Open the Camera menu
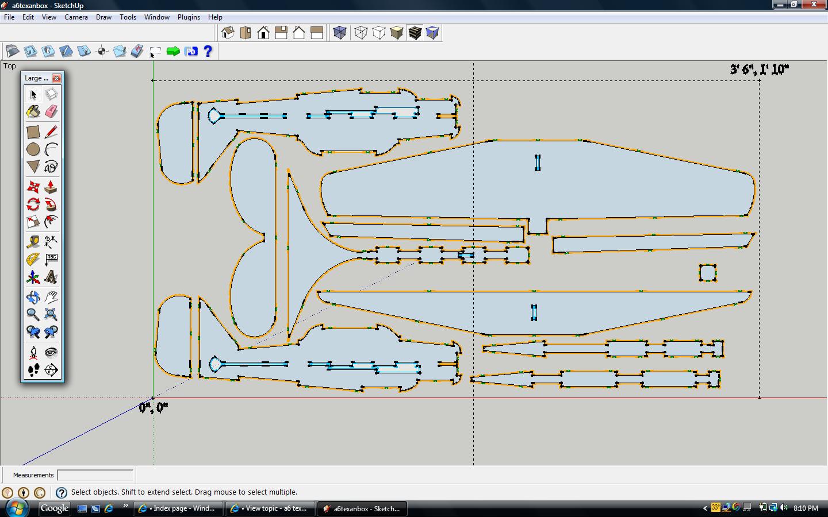828x517 pixels. [x=76, y=17]
